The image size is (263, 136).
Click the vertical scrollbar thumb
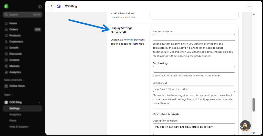pyautogui.click(x=254, y=105)
